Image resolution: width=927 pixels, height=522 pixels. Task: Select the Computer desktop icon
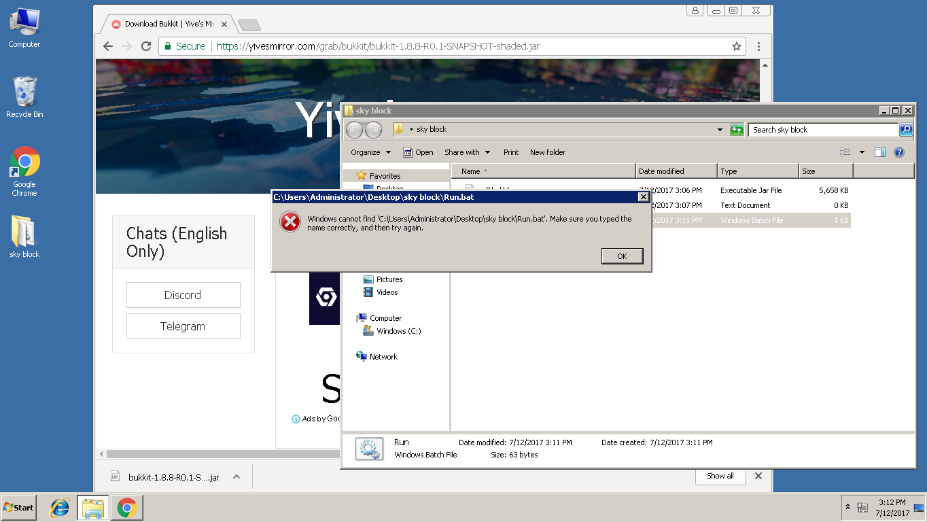(x=24, y=29)
